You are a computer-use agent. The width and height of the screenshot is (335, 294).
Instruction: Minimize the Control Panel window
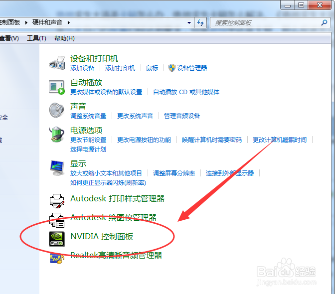288,5
